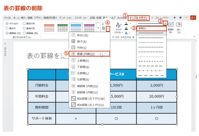Collapse the ribbon with chevron
Viewport: 199px width, 136px height.
tap(194, 36)
